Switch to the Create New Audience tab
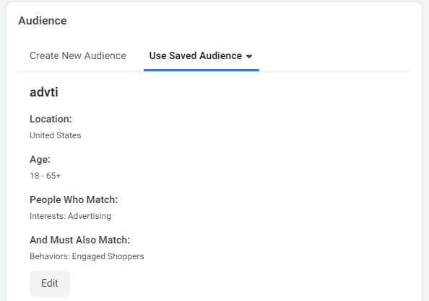The width and height of the screenshot is (429, 301). tap(78, 55)
